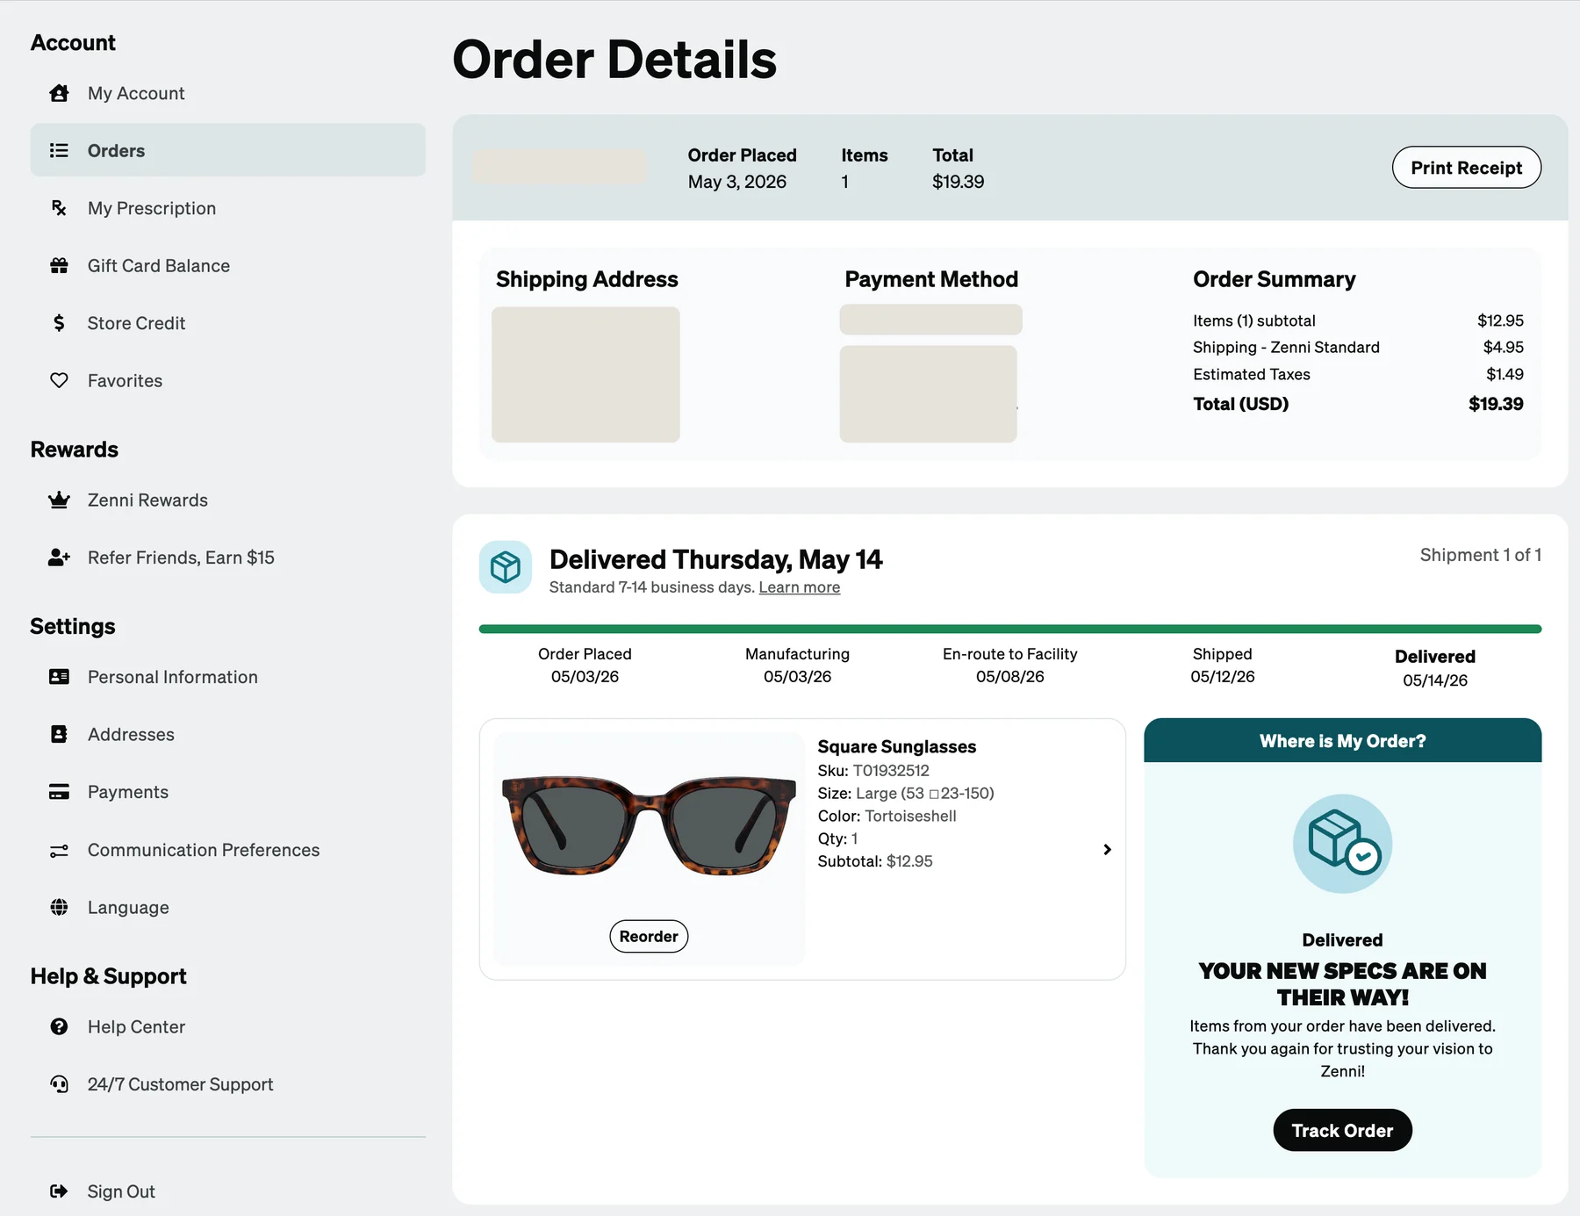Click the green delivery progress bar
Screen dimensions: 1580x1216
[1009, 629]
